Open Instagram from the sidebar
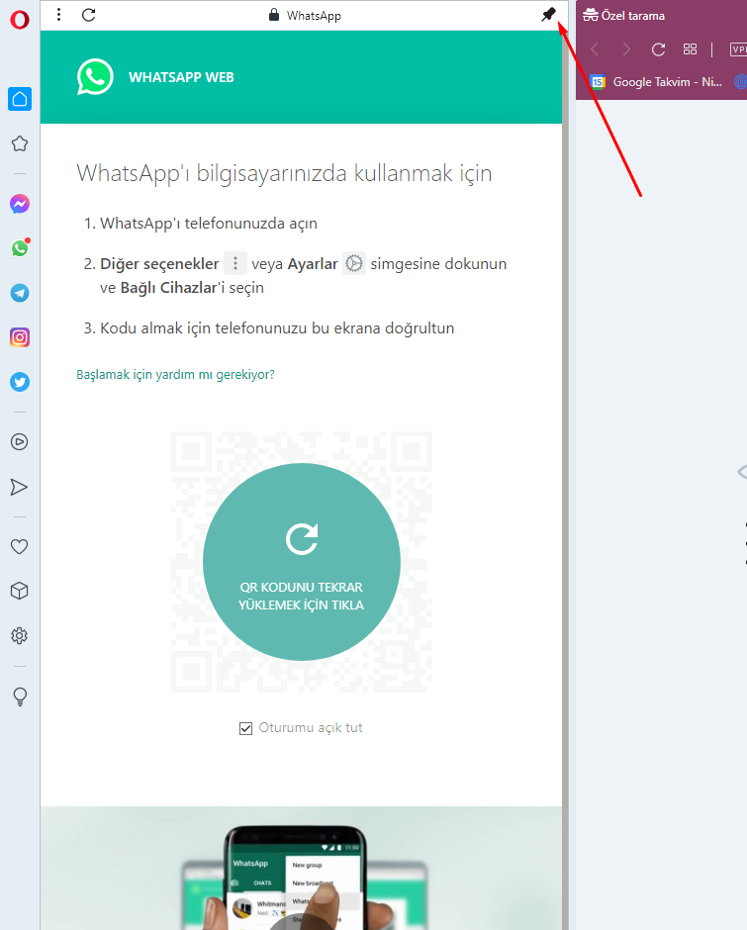The width and height of the screenshot is (747, 930). [x=20, y=337]
